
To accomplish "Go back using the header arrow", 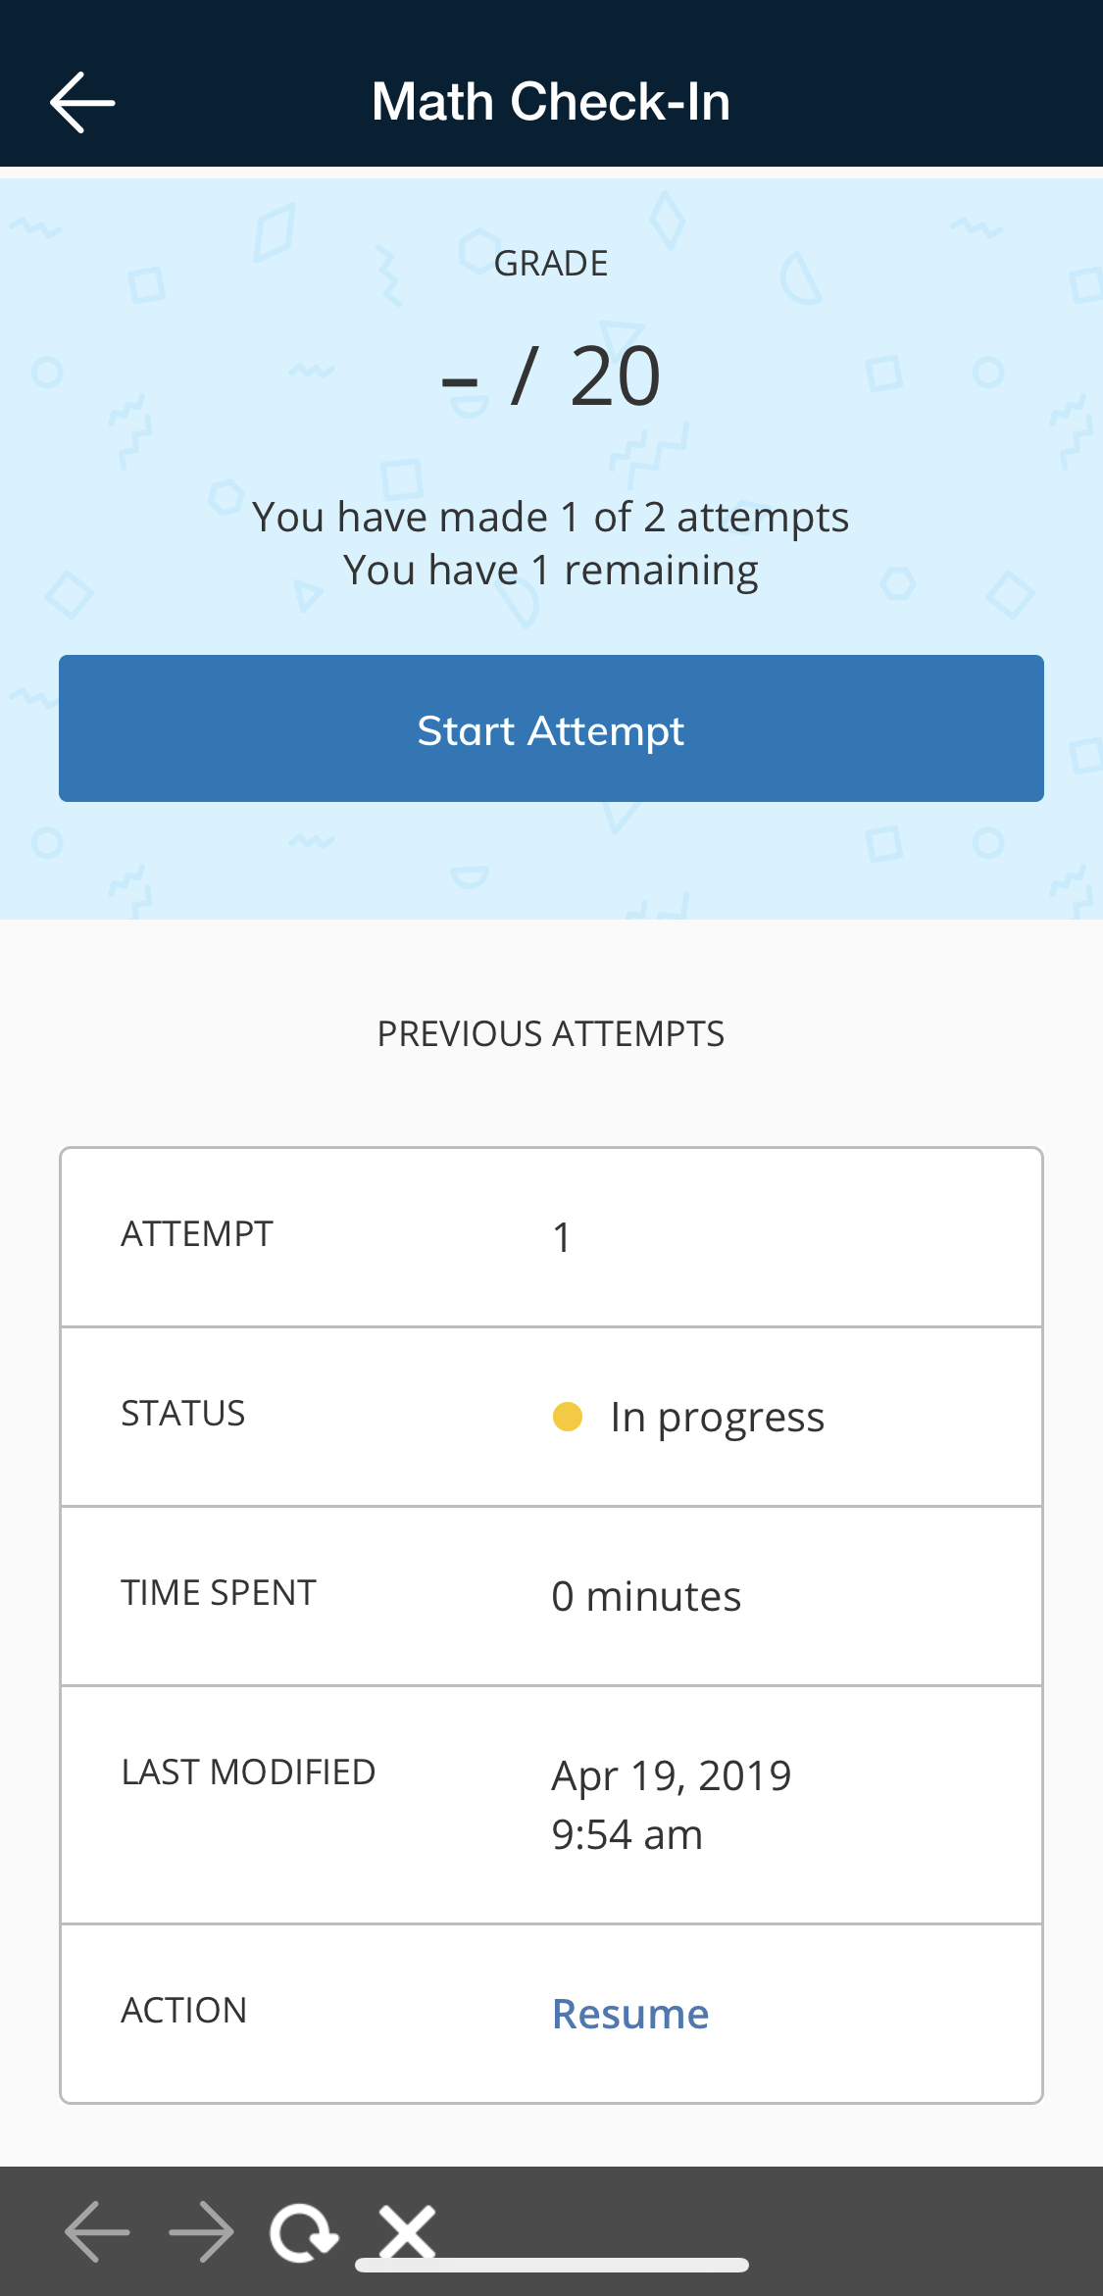I will [82, 102].
